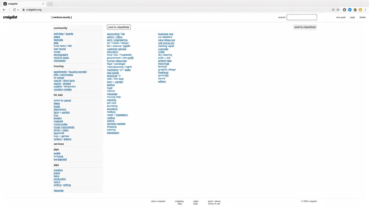Click the dark gray circular extension icon
Screen dimensions: 369x207
click(344, 10)
